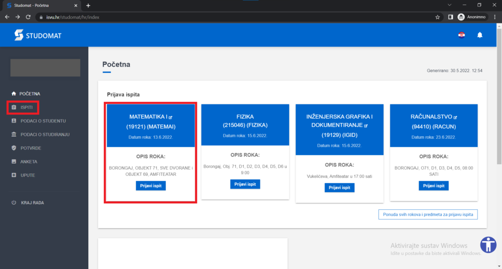Click KRAJ RADA to log out

[x=34, y=203]
